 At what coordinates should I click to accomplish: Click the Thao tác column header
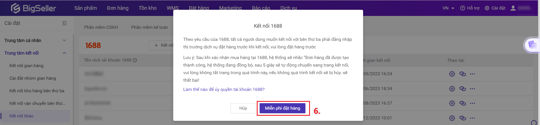point(456,60)
